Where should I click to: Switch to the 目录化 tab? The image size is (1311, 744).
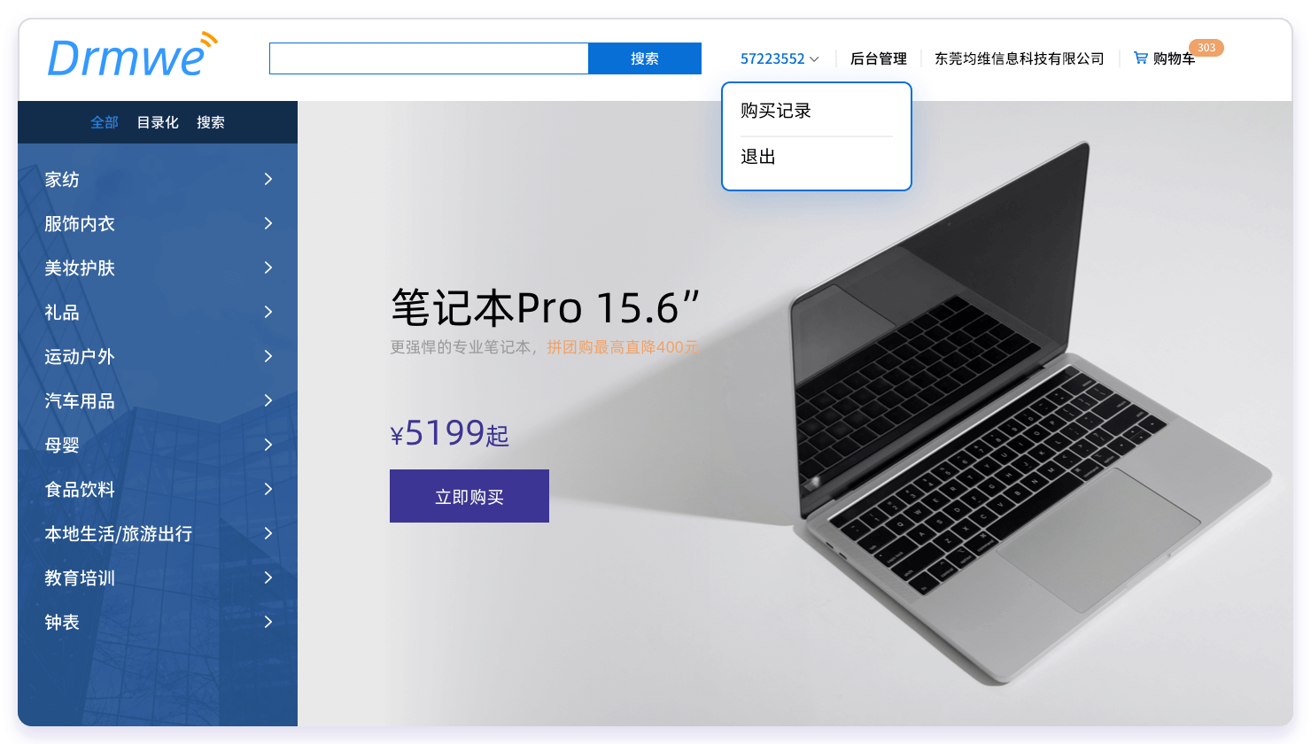pos(158,122)
